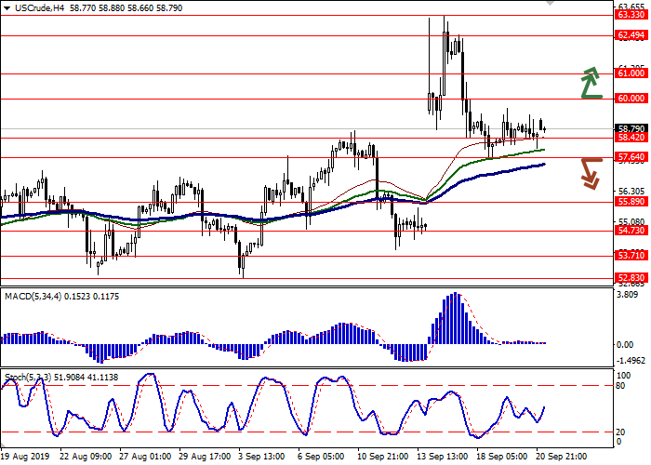Select the 52.830 price level label

[631, 277]
